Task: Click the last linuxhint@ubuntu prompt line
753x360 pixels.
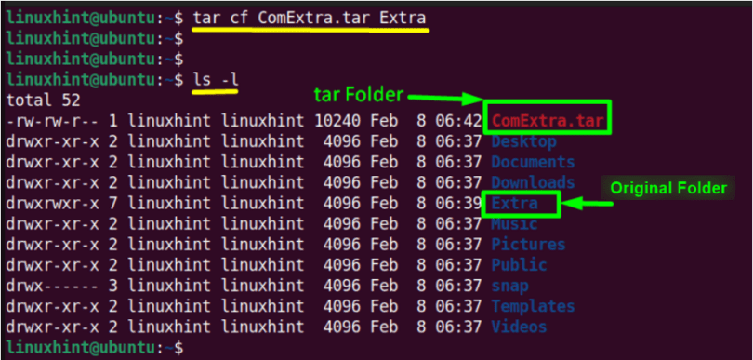Action: pos(95,347)
